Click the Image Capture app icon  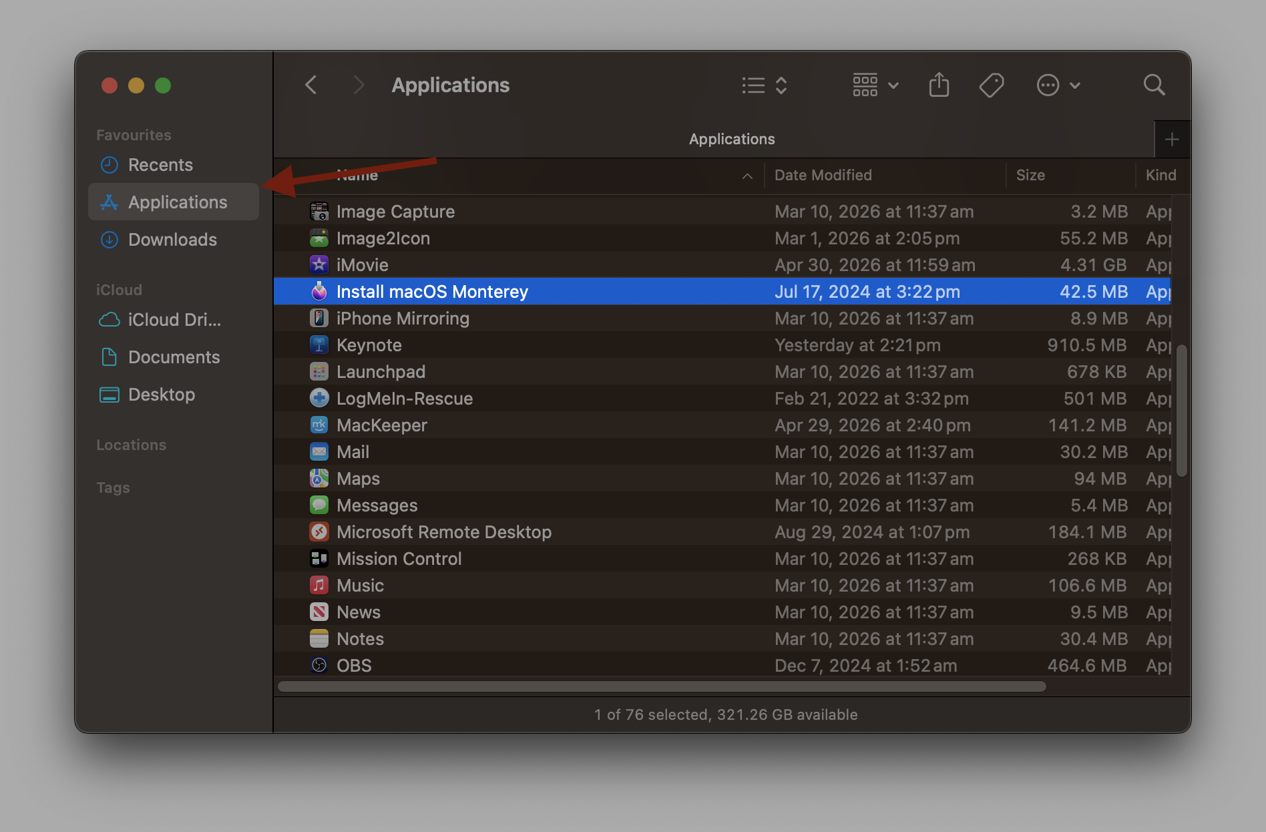pyautogui.click(x=319, y=212)
